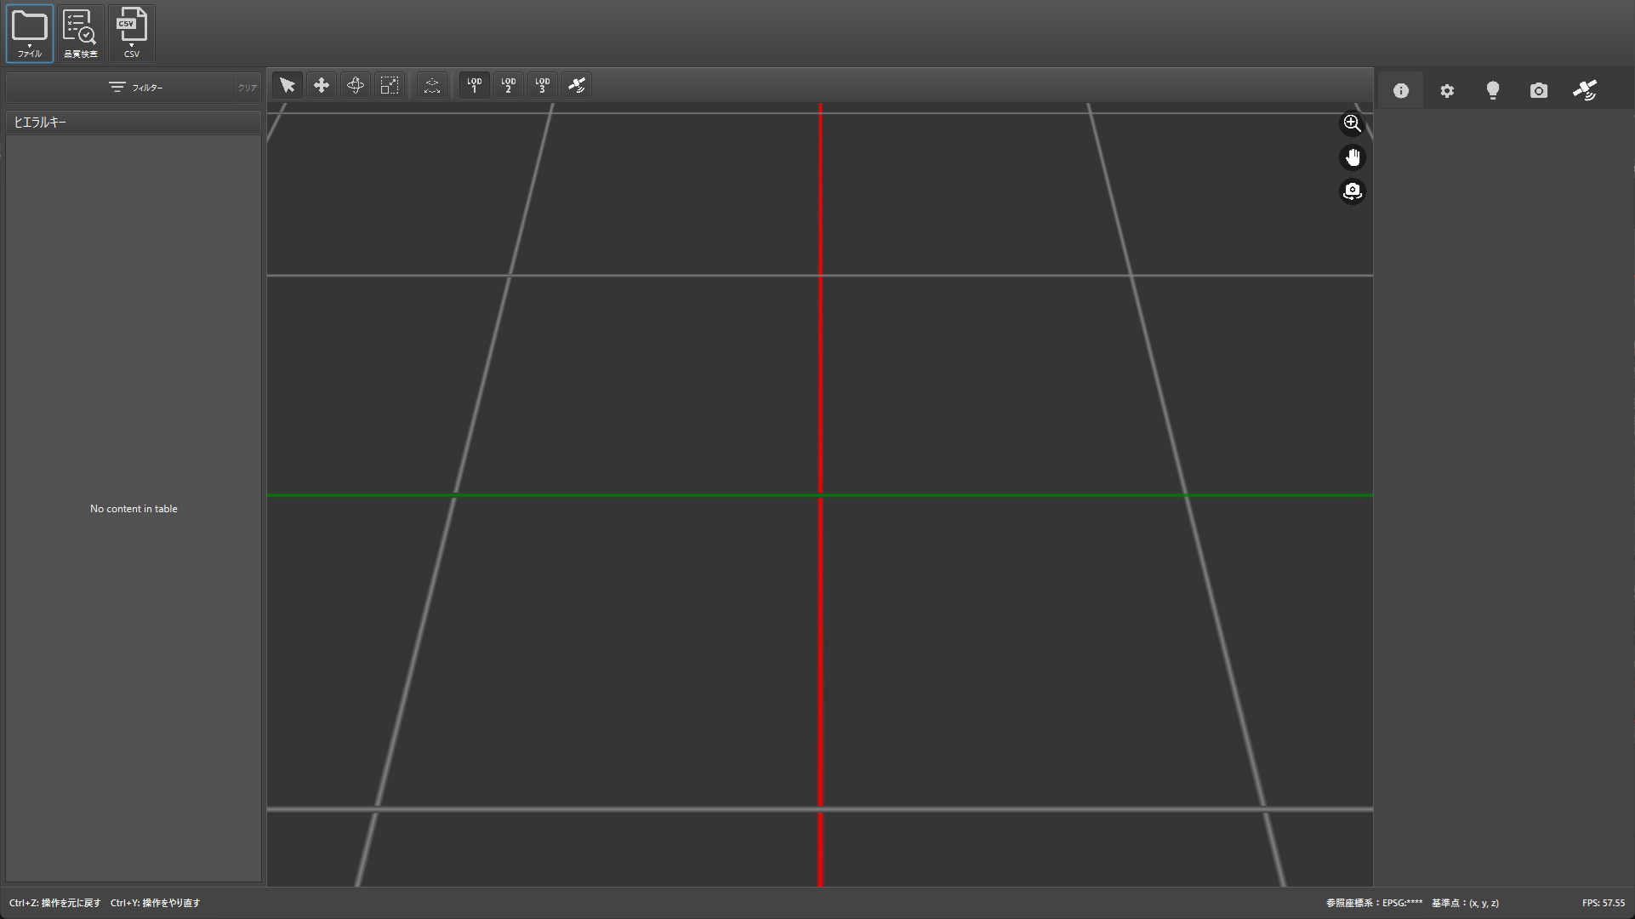Select the move translate tool
The image size is (1635, 919).
322,85
